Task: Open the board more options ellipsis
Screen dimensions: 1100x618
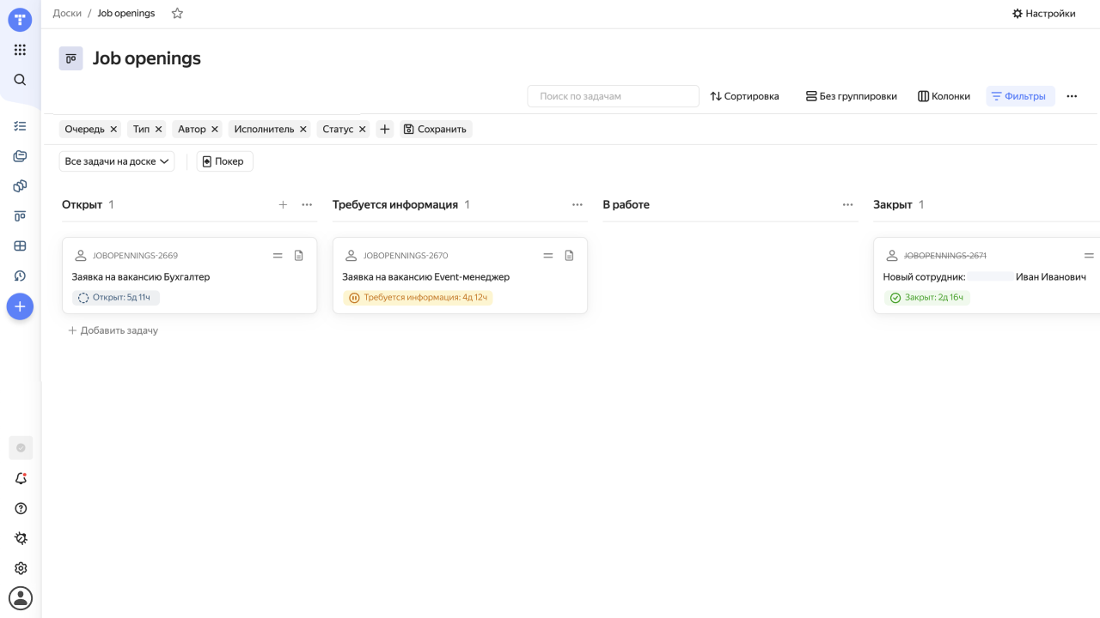Action: pyautogui.click(x=1072, y=96)
